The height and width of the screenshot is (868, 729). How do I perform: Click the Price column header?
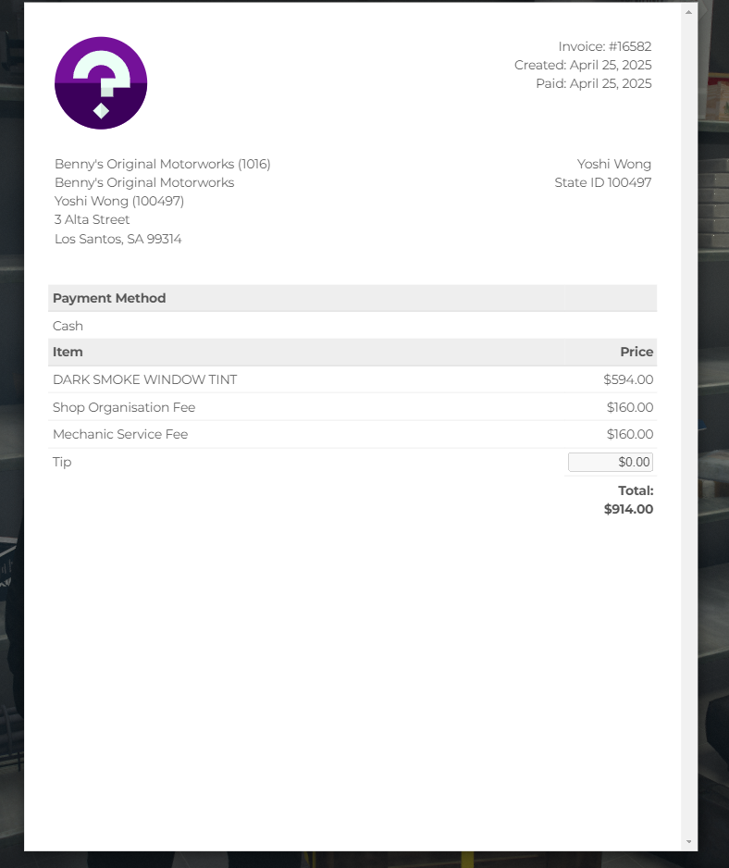[636, 352]
